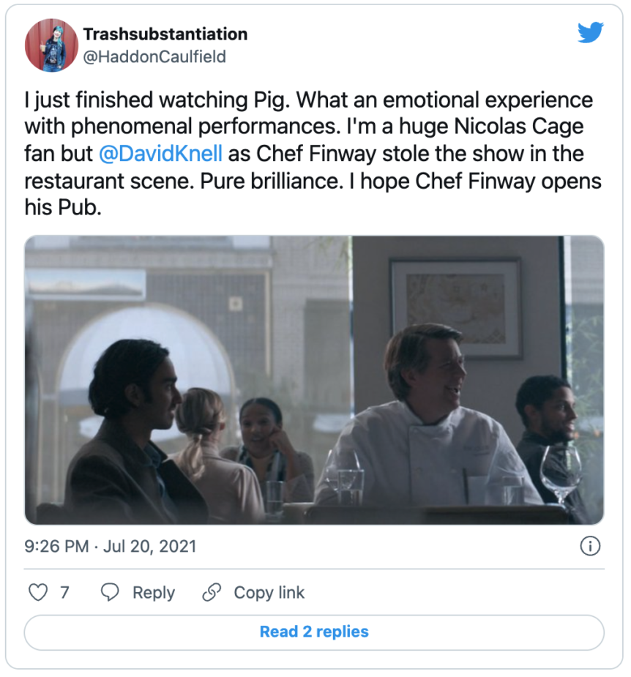Click the tweet text about watching Pig
Screen dimensions: 631x677
313,154
